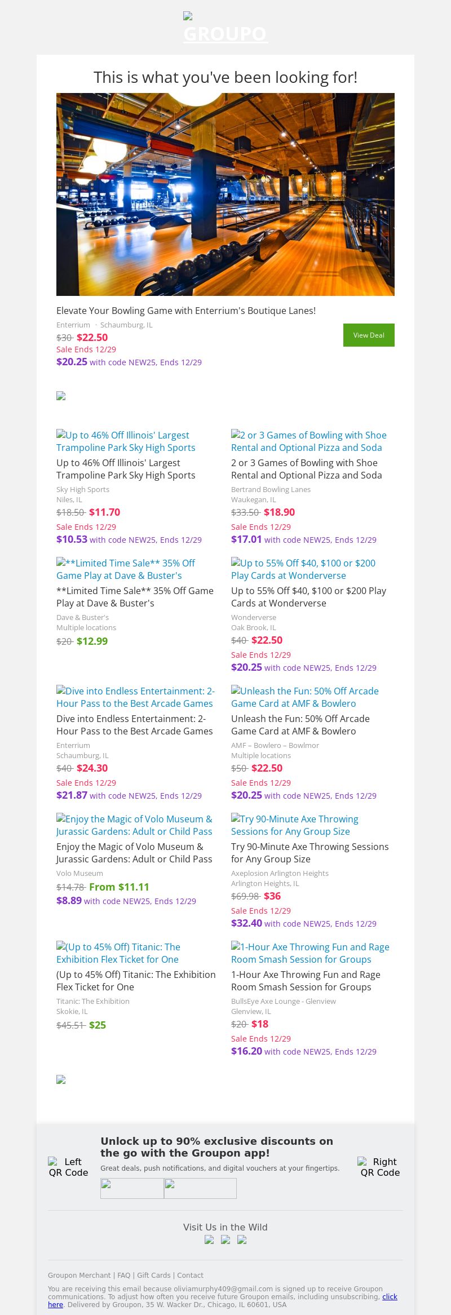Image resolution: width=451 pixels, height=1315 pixels.
Task: Click the second app store download badge
Action: point(200,1188)
